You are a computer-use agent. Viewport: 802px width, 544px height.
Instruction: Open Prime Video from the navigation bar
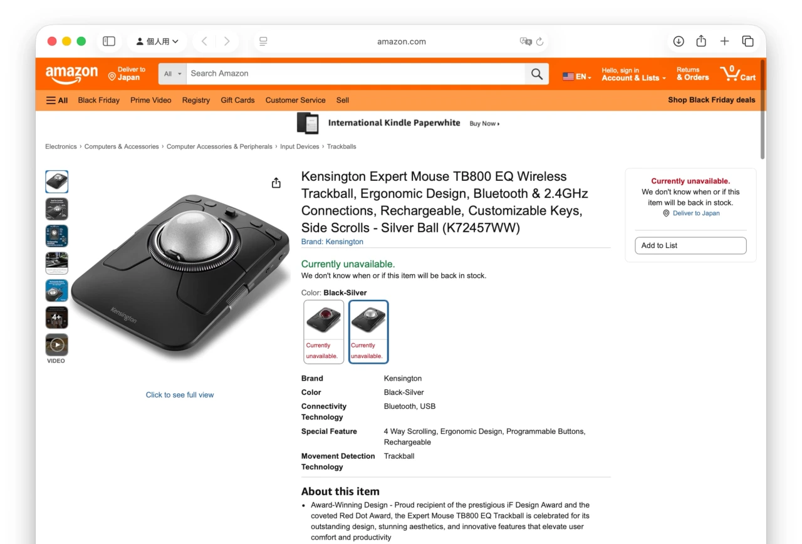pos(150,100)
